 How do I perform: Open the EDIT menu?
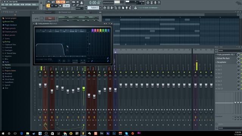point(7,5)
